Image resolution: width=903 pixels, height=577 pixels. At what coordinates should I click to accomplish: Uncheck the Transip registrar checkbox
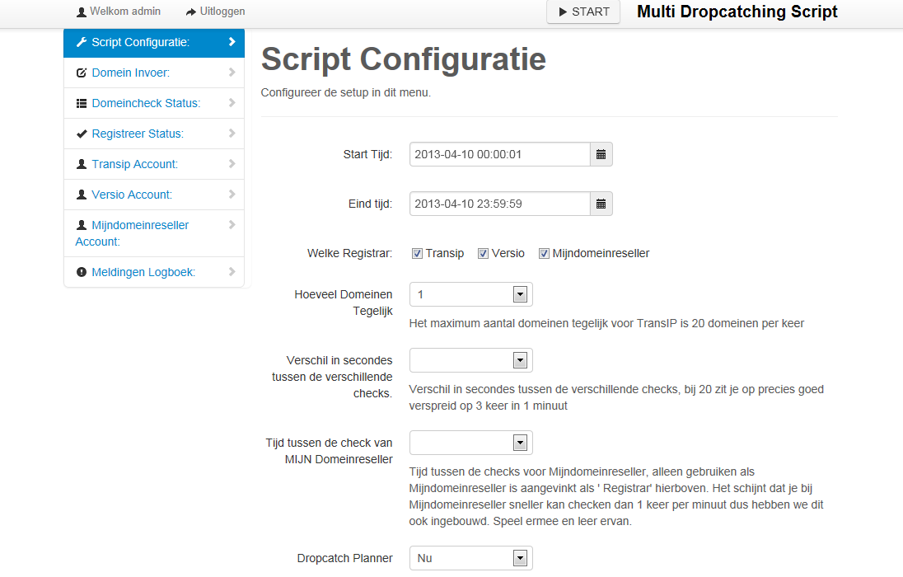pyautogui.click(x=418, y=253)
